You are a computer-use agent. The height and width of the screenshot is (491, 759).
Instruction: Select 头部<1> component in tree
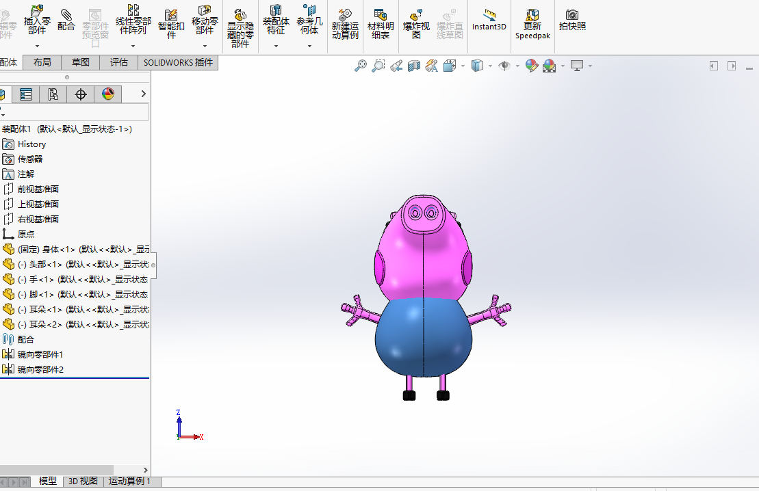pyautogui.click(x=75, y=264)
